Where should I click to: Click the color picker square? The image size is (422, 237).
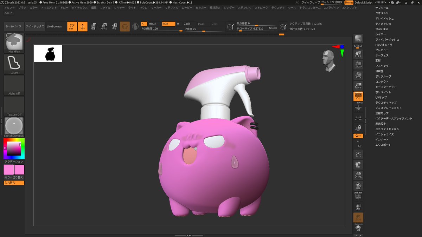[14, 149]
